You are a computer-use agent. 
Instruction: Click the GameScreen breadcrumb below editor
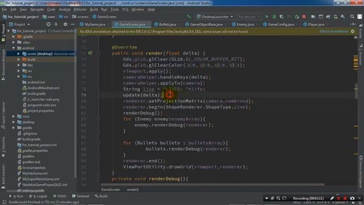click(x=110, y=190)
